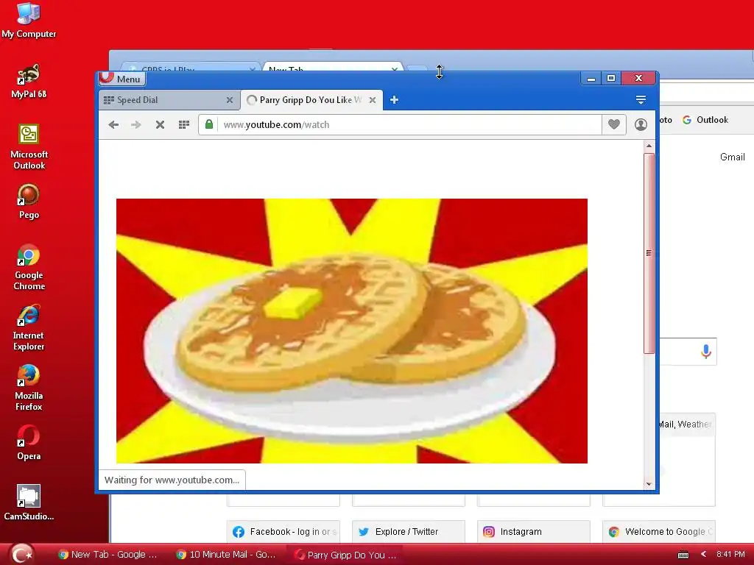Switch to 10 Minute Mail taskbar item
This screenshot has height=565, width=754.
tap(226, 555)
